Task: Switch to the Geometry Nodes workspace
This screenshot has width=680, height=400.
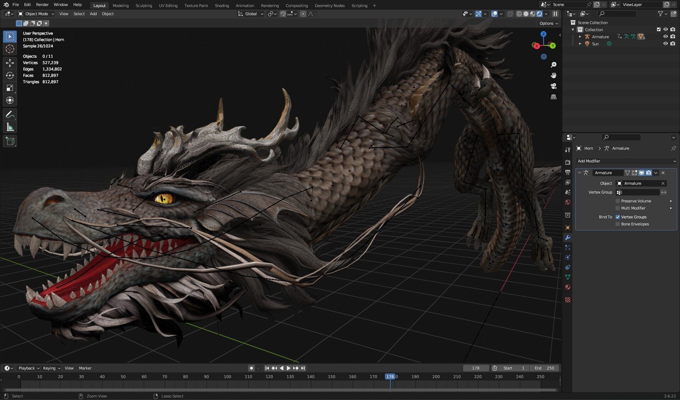Action: tap(329, 5)
